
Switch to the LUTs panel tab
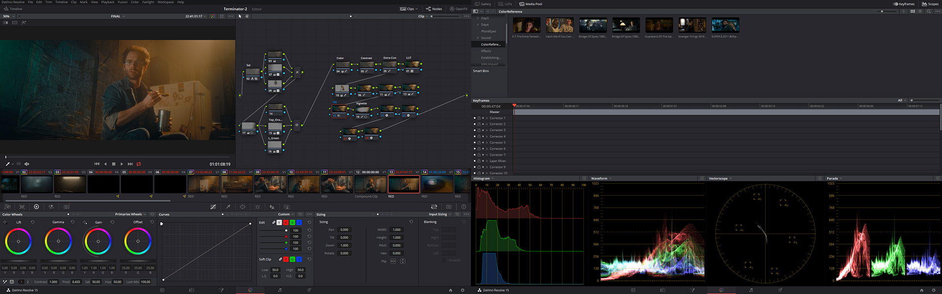tap(505, 4)
